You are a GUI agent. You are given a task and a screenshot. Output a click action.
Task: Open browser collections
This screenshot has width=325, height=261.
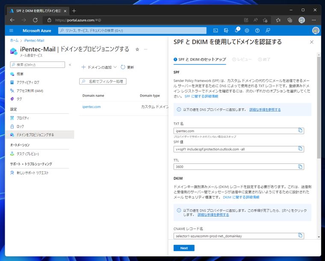tap(290, 20)
